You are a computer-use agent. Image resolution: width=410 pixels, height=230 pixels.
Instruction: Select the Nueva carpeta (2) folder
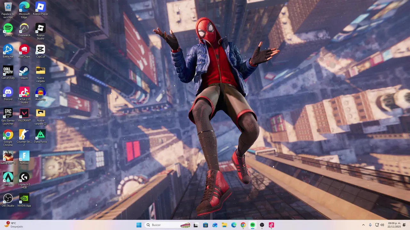[x=40, y=117]
